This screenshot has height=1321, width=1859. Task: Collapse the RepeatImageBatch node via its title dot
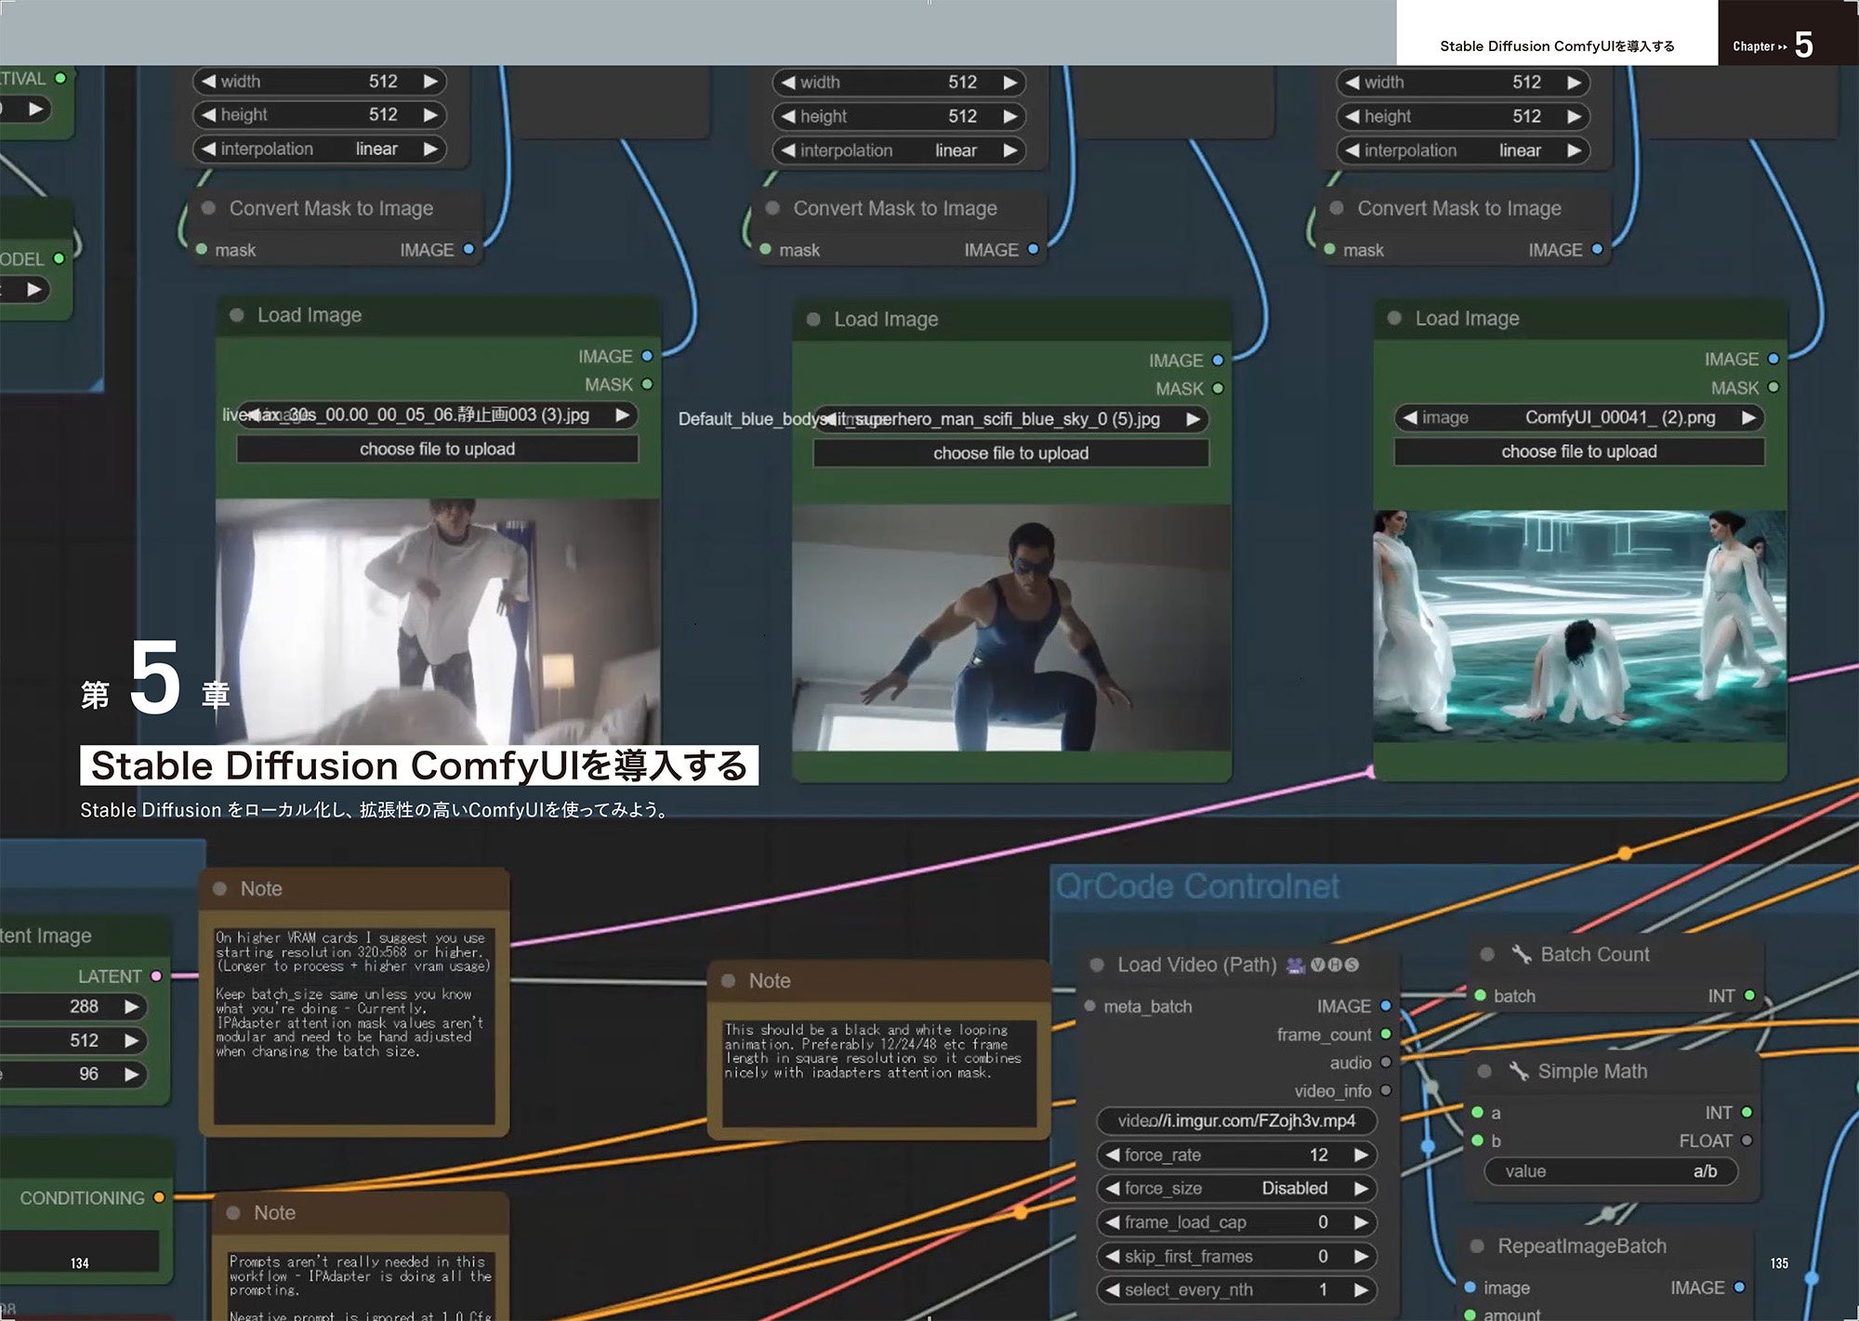point(1476,1247)
